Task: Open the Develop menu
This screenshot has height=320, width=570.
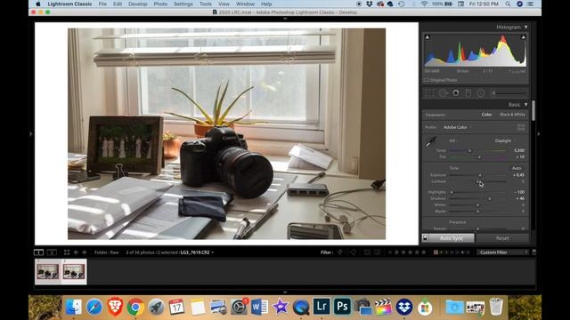Action: point(138,4)
